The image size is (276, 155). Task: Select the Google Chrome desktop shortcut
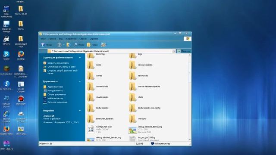pyautogui.click(x=21, y=87)
